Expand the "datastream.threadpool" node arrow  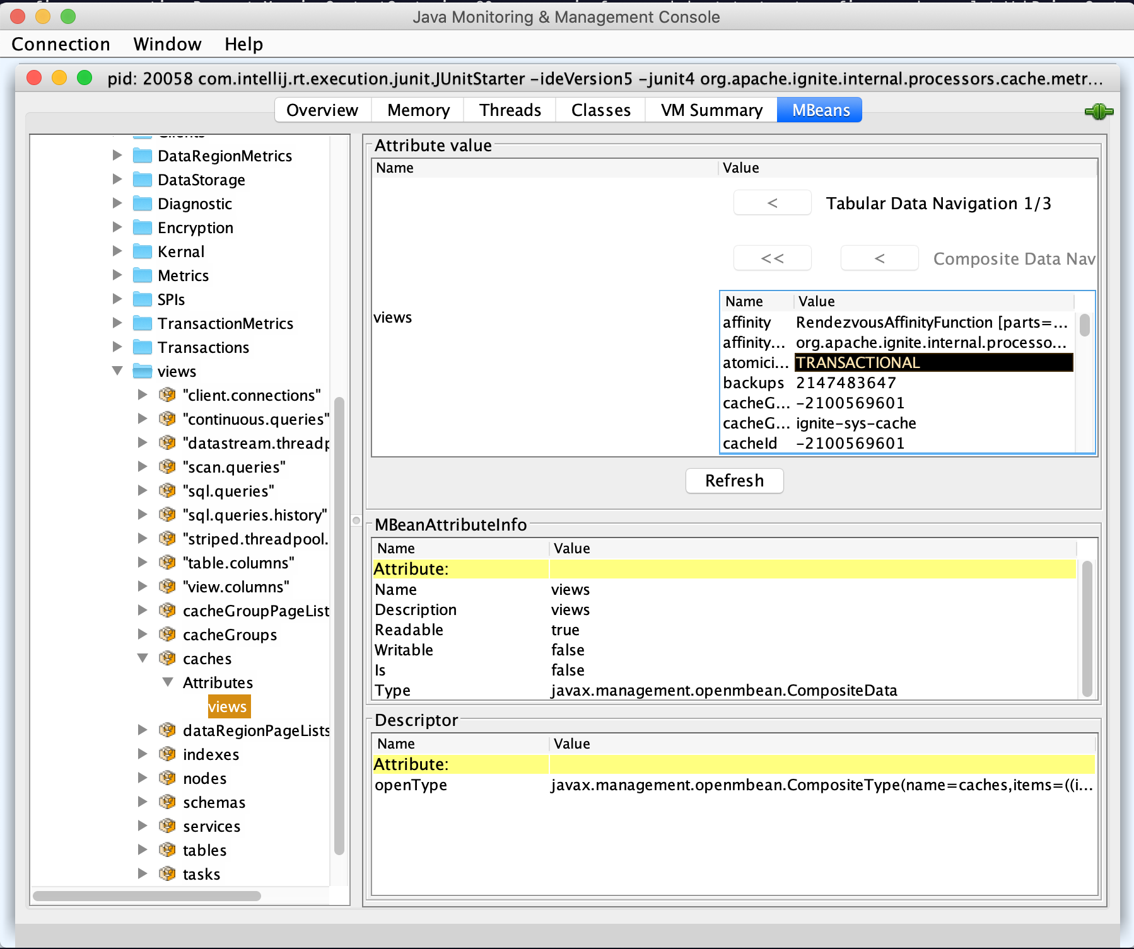[143, 442]
